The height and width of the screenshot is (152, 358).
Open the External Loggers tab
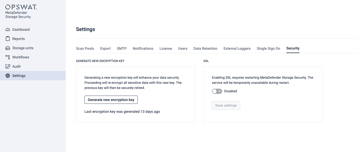point(237,48)
